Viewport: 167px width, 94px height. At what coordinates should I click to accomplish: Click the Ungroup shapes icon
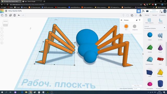tap(132, 15)
